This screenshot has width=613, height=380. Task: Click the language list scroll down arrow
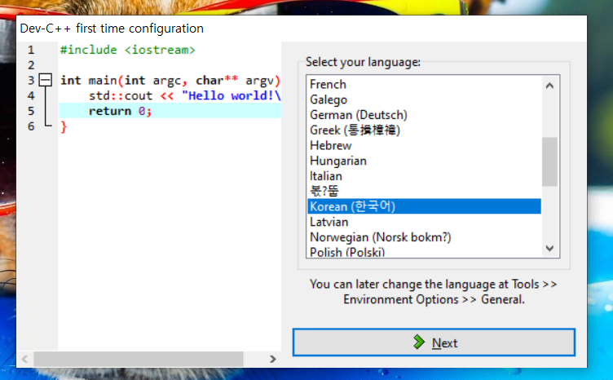(x=549, y=248)
